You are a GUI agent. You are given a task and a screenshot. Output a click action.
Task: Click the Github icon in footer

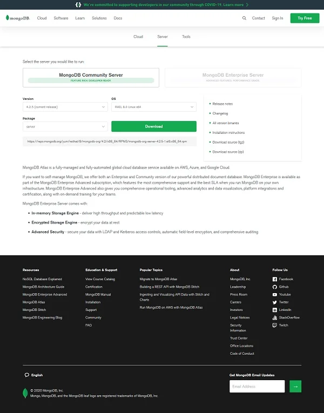275,287
